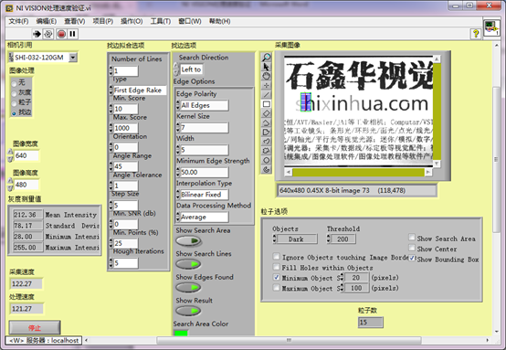Open the Interpolation Type Bilinear Fixed selector
Viewport: 506px width, 350px height.
point(204,195)
